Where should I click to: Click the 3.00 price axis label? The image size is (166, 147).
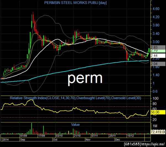coord(156,42)
